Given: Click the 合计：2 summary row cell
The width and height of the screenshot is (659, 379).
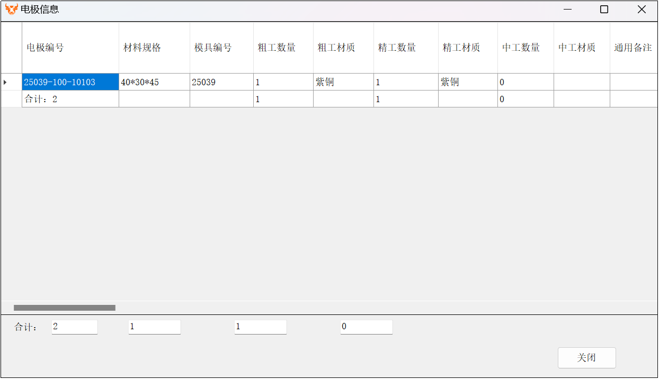Looking at the screenshot, I should (x=70, y=99).
